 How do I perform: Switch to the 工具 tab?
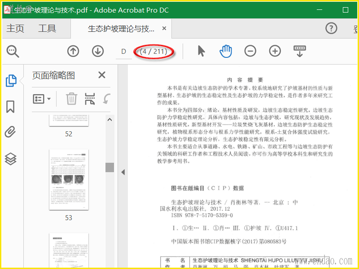[47, 29]
